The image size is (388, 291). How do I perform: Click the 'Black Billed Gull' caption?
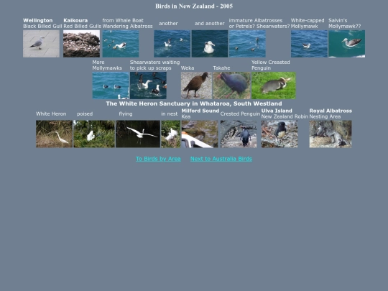pyautogui.click(x=42, y=27)
